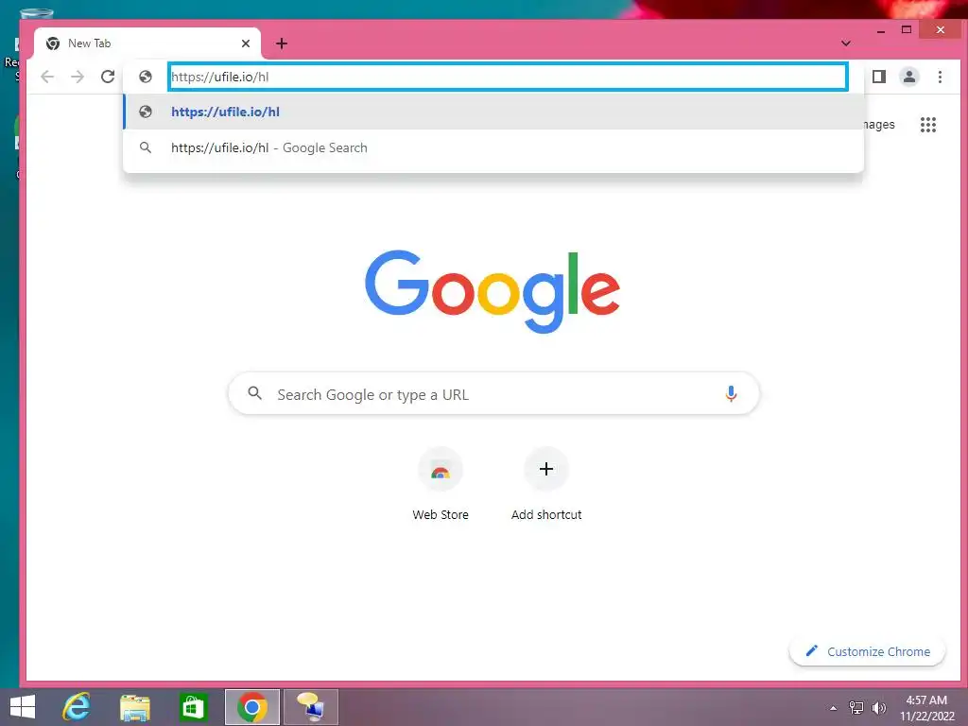
Task: Click the Add shortcut label
Action: 546,514
